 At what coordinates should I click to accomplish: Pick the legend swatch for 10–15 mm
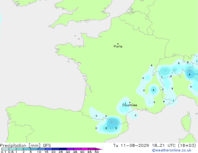(x=42, y=149)
